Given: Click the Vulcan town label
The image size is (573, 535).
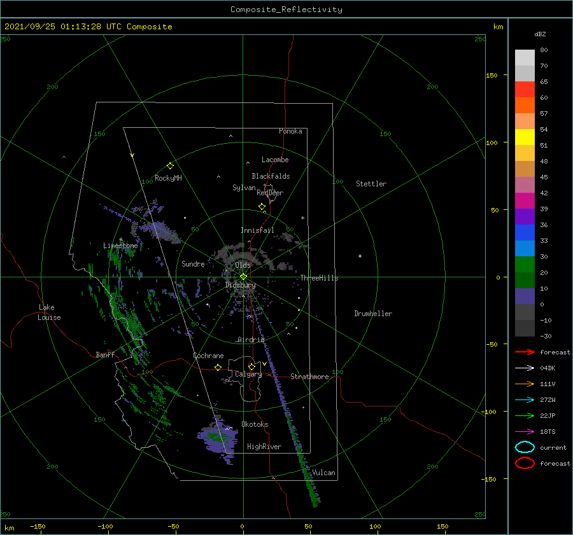Looking at the screenshot, I should point(324,473).
